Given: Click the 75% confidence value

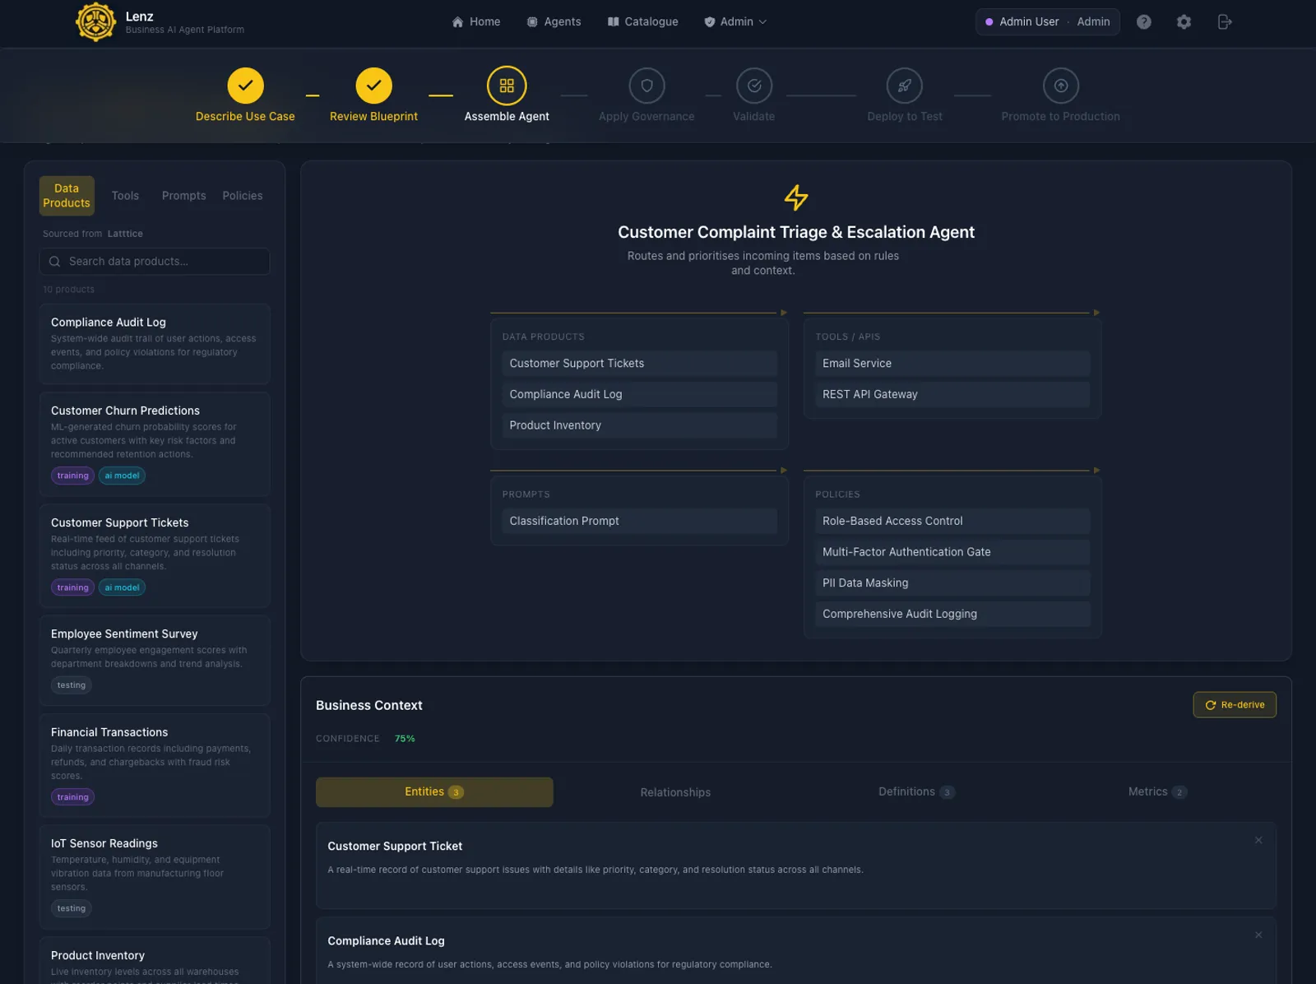Looking at the screenshot, I should [x=405, y=739].
